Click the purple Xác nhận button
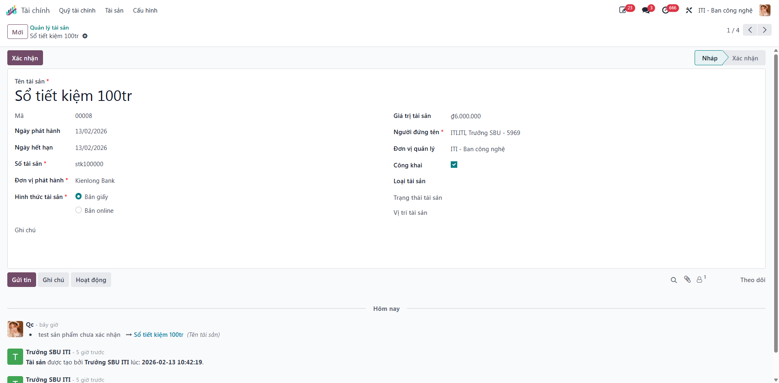The height and width of the screenshot is (383, 779). [x=25, y=58]
